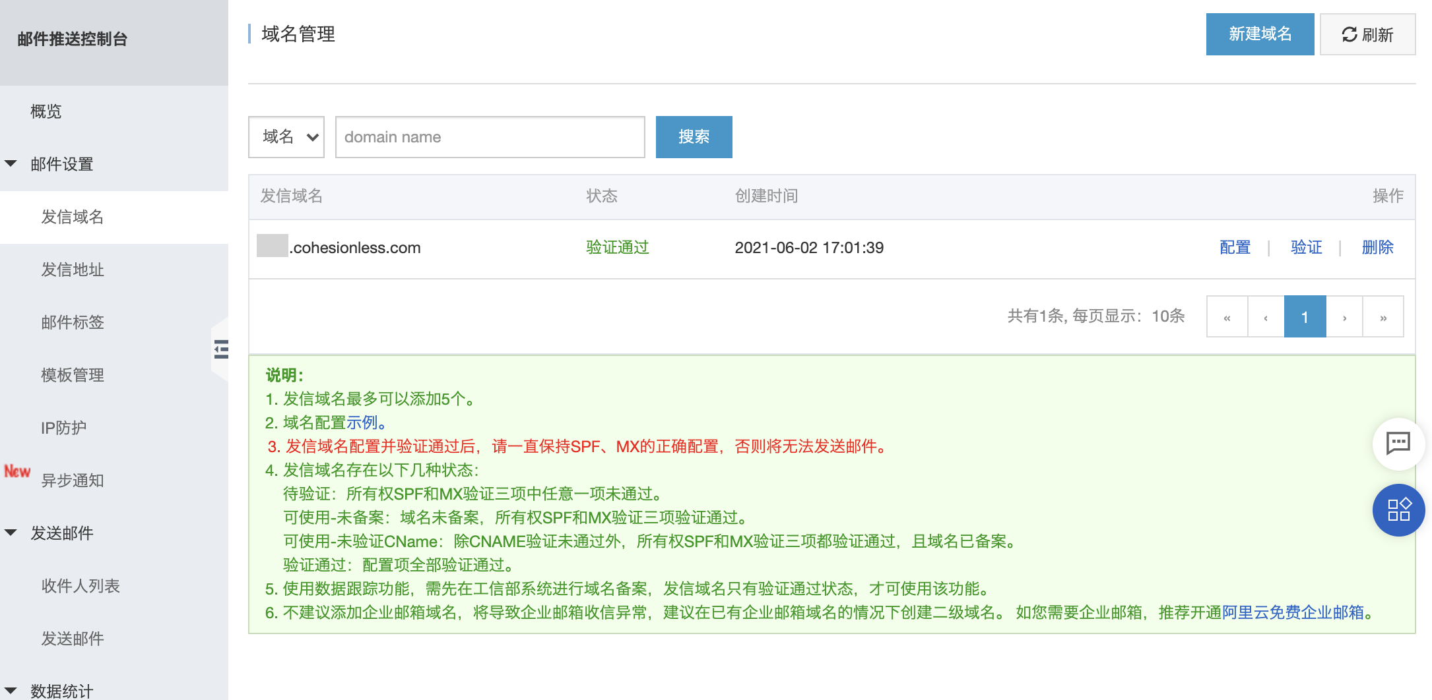This screenshot has width=1432, height=700.
Task: Click the 新建域名 button
Action: 1259,34
